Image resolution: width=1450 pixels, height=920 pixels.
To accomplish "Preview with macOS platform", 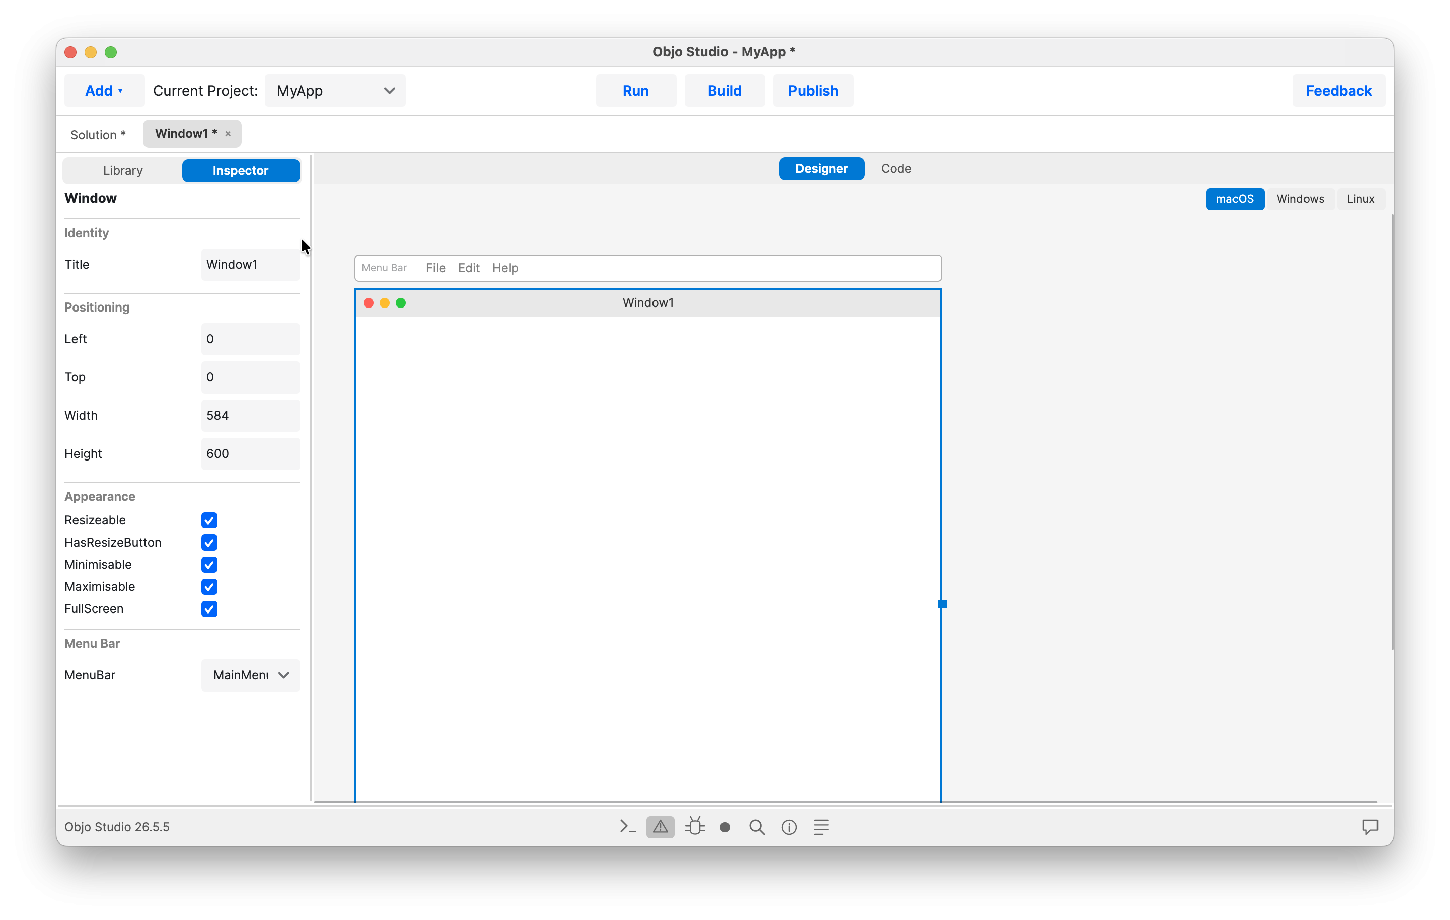I will [1235, 199].
